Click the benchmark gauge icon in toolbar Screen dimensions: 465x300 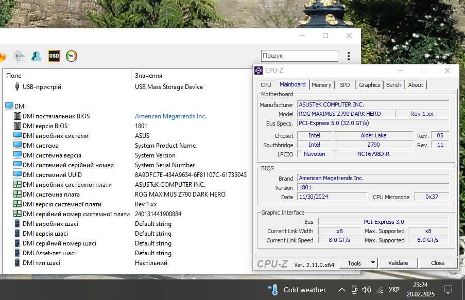72,56
